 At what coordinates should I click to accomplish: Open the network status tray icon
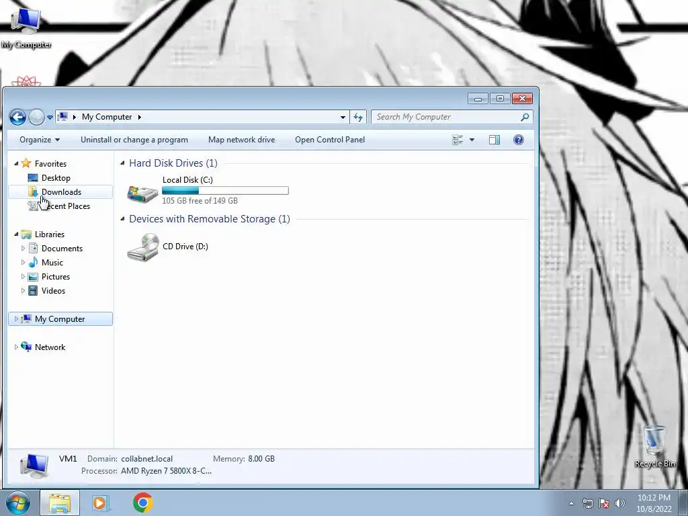tap(587, 503)
